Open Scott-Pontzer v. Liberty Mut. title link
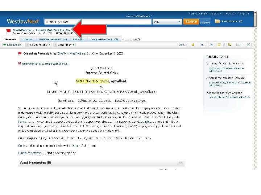 pos(42,30)
